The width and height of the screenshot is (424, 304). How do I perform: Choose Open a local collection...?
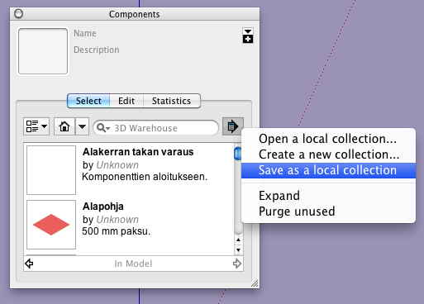tap(328, 139)
